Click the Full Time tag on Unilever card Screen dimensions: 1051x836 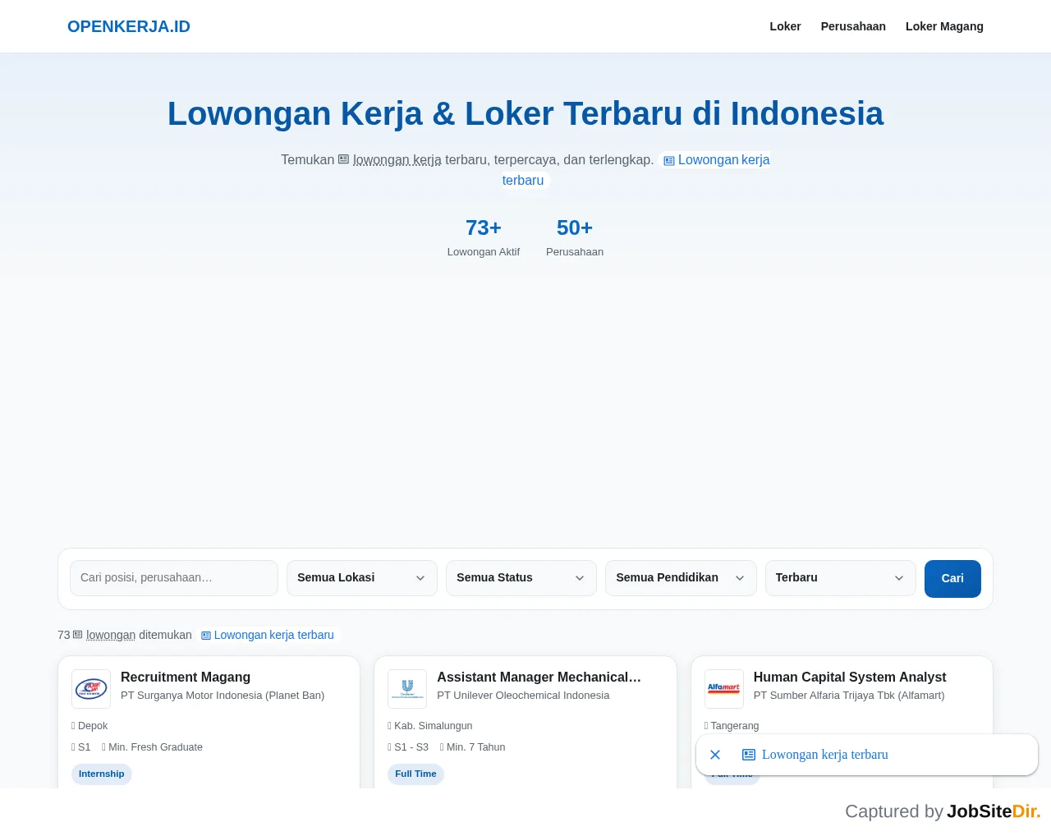tap(415, 774)
